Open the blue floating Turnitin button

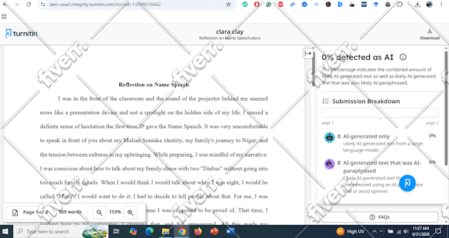(x=407, y=183)
